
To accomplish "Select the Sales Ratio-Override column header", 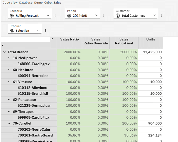I will [96, 43].
